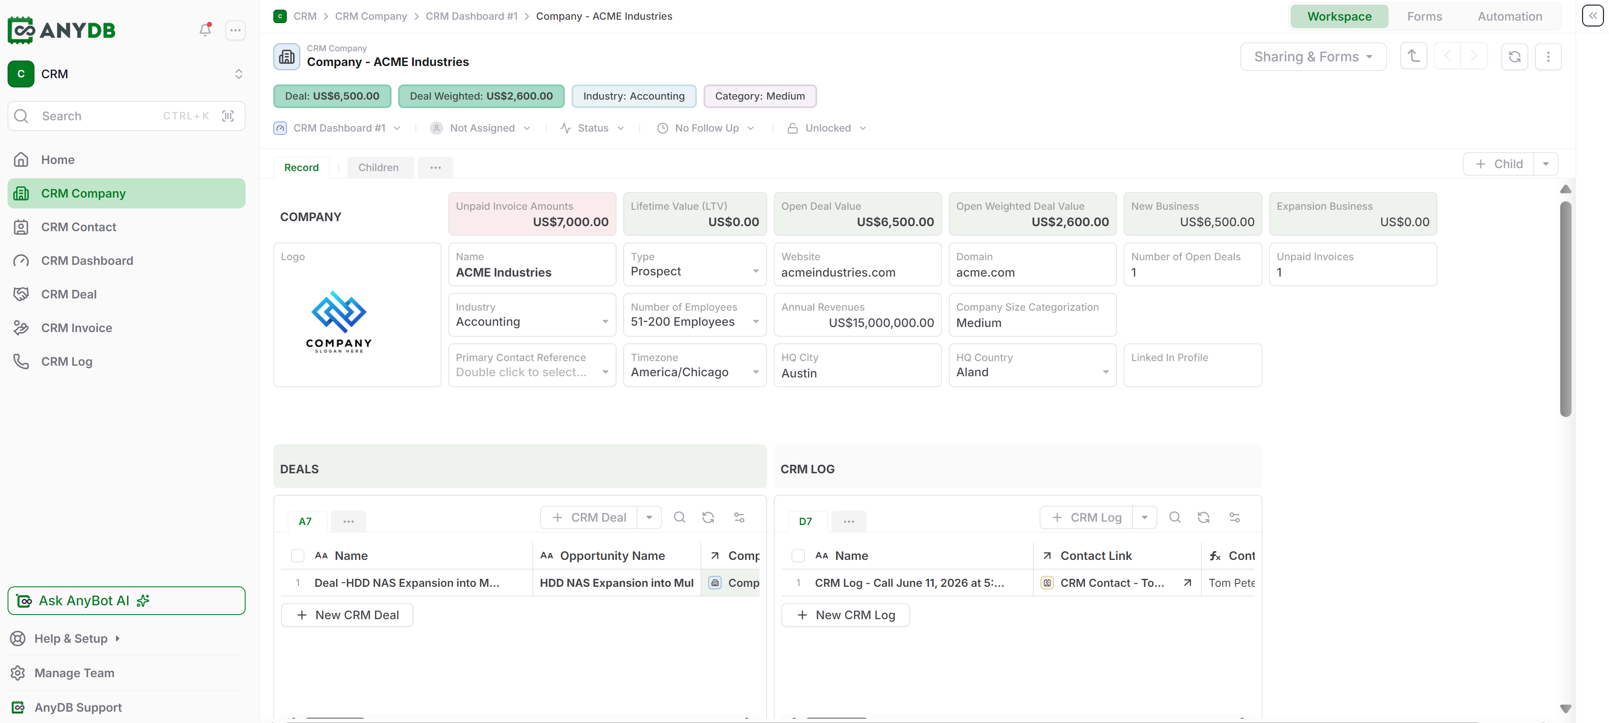
Task: Go to next record arrow
Action: click(x=1474, y=57)
